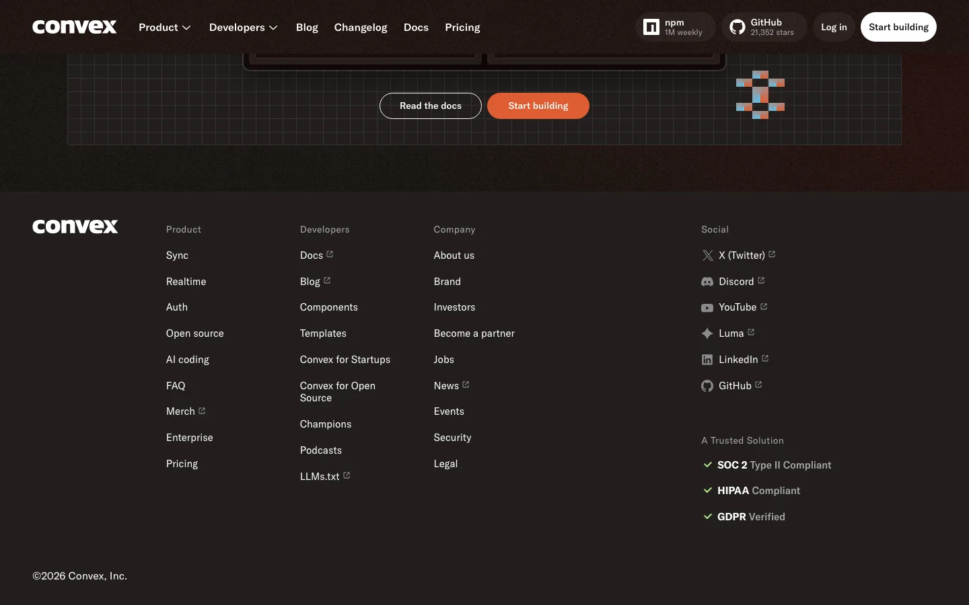Click the Convex logo in the footer
The image size is (969, 605).
point(75,227)
